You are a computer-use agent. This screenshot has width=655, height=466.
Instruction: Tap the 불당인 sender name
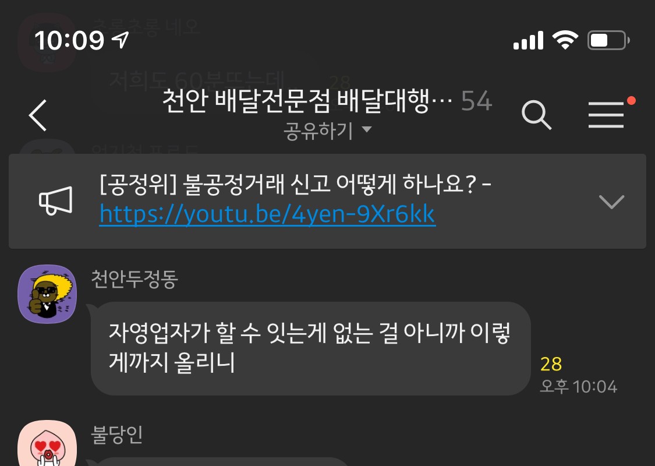(116, 435)
